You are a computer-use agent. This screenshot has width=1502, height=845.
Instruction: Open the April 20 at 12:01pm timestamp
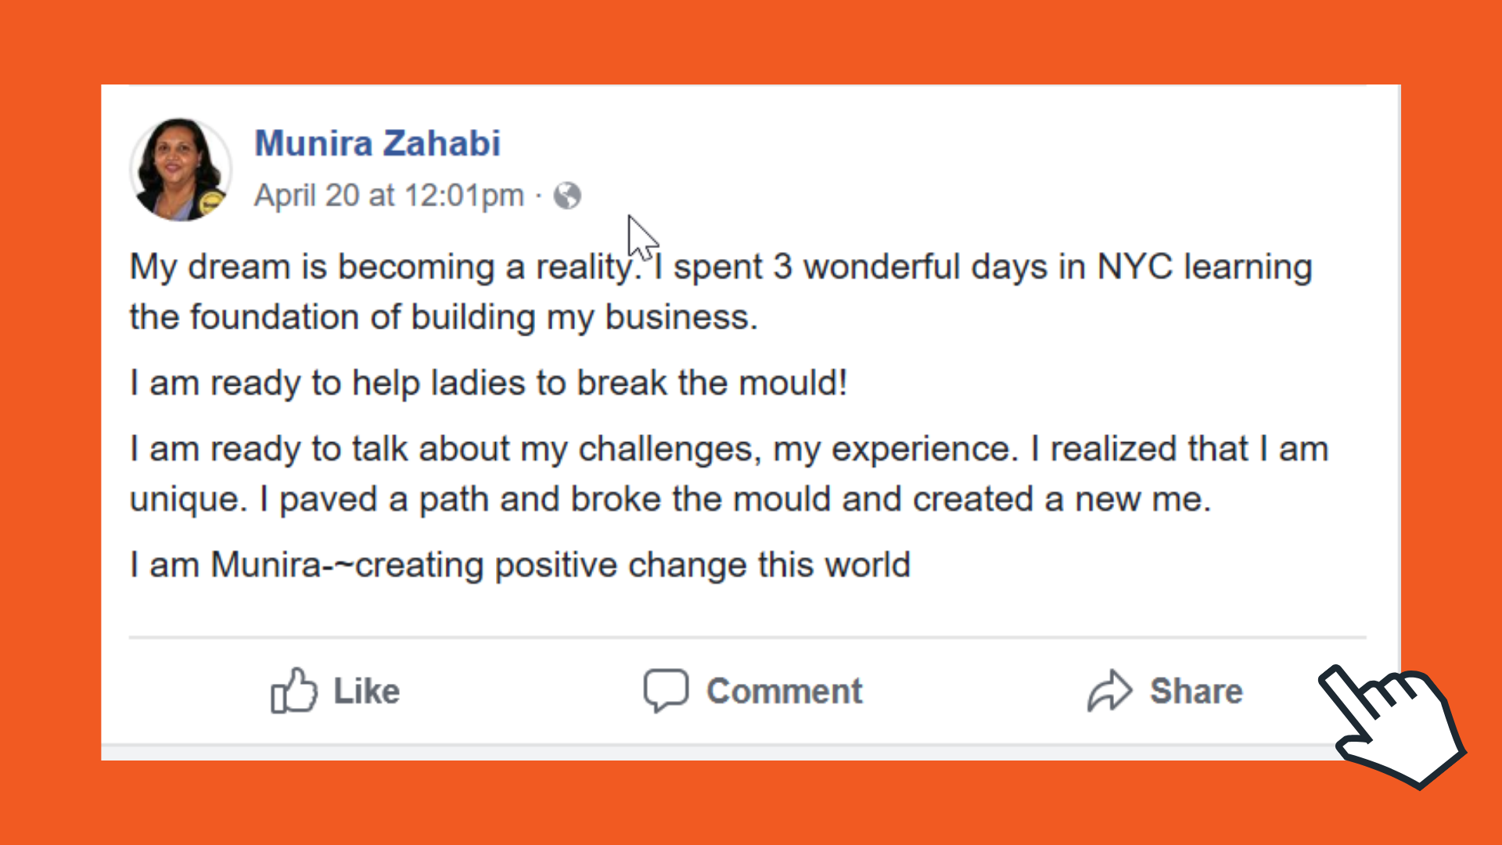point(389,196)
